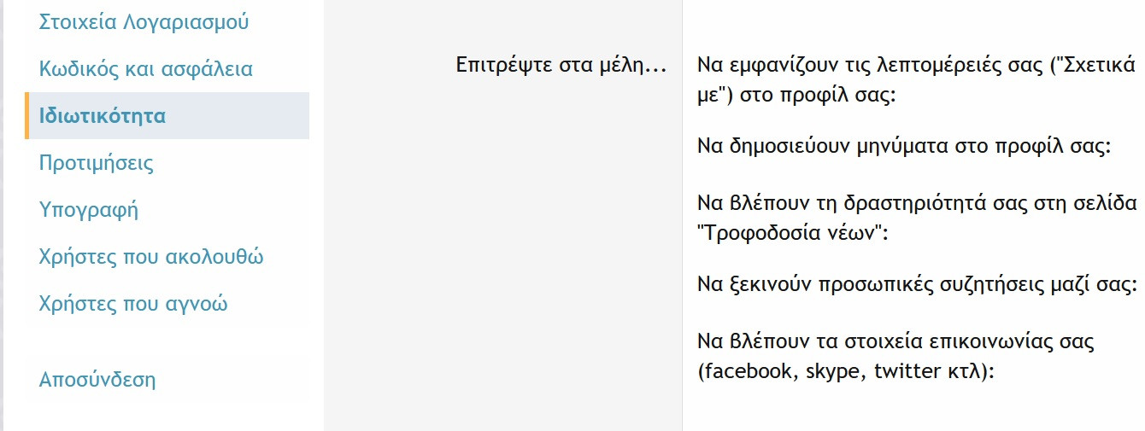Image resolution: width=1145 pixels, height=431 pixels.
Task: Show the Χρήστες που ακολουθώ list
Action: (151, 257)
